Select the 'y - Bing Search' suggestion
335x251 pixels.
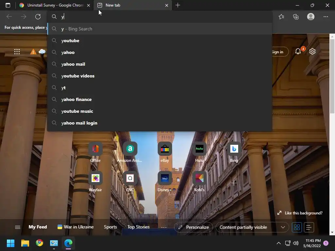point(160,29)
